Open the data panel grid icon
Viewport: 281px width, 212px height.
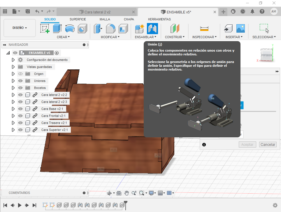click(5, 12)
